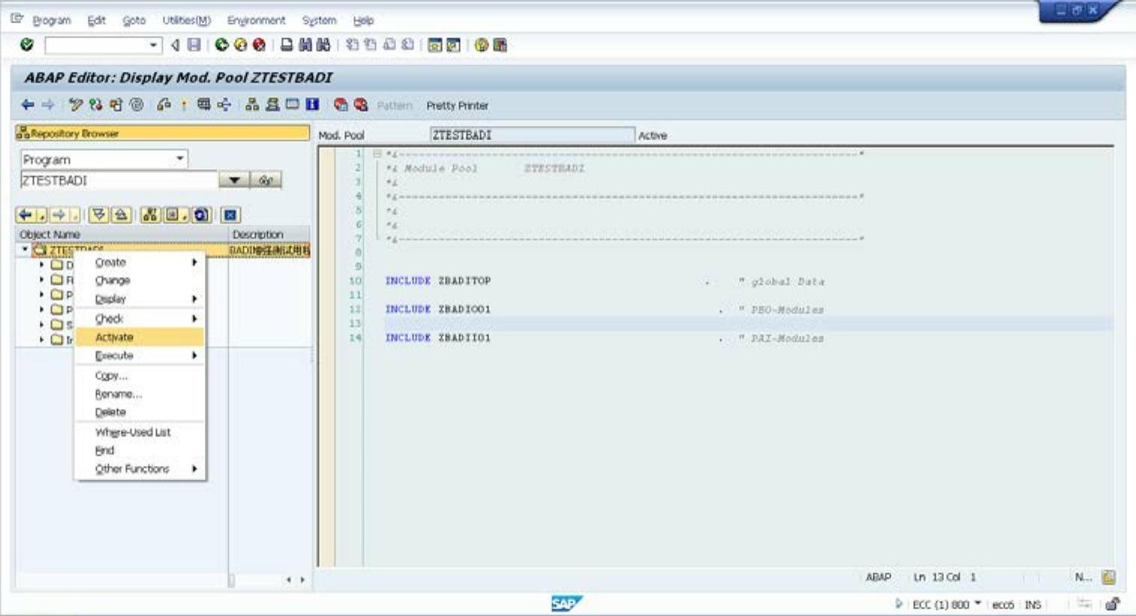Click the Activate matchstick icon
The image size is (1136, 616).
pyautogui.click(x=184, y=105)
